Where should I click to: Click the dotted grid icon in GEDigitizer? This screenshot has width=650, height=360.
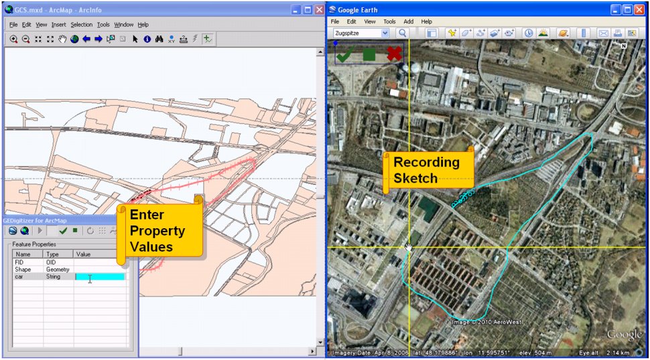coord(102,230)
